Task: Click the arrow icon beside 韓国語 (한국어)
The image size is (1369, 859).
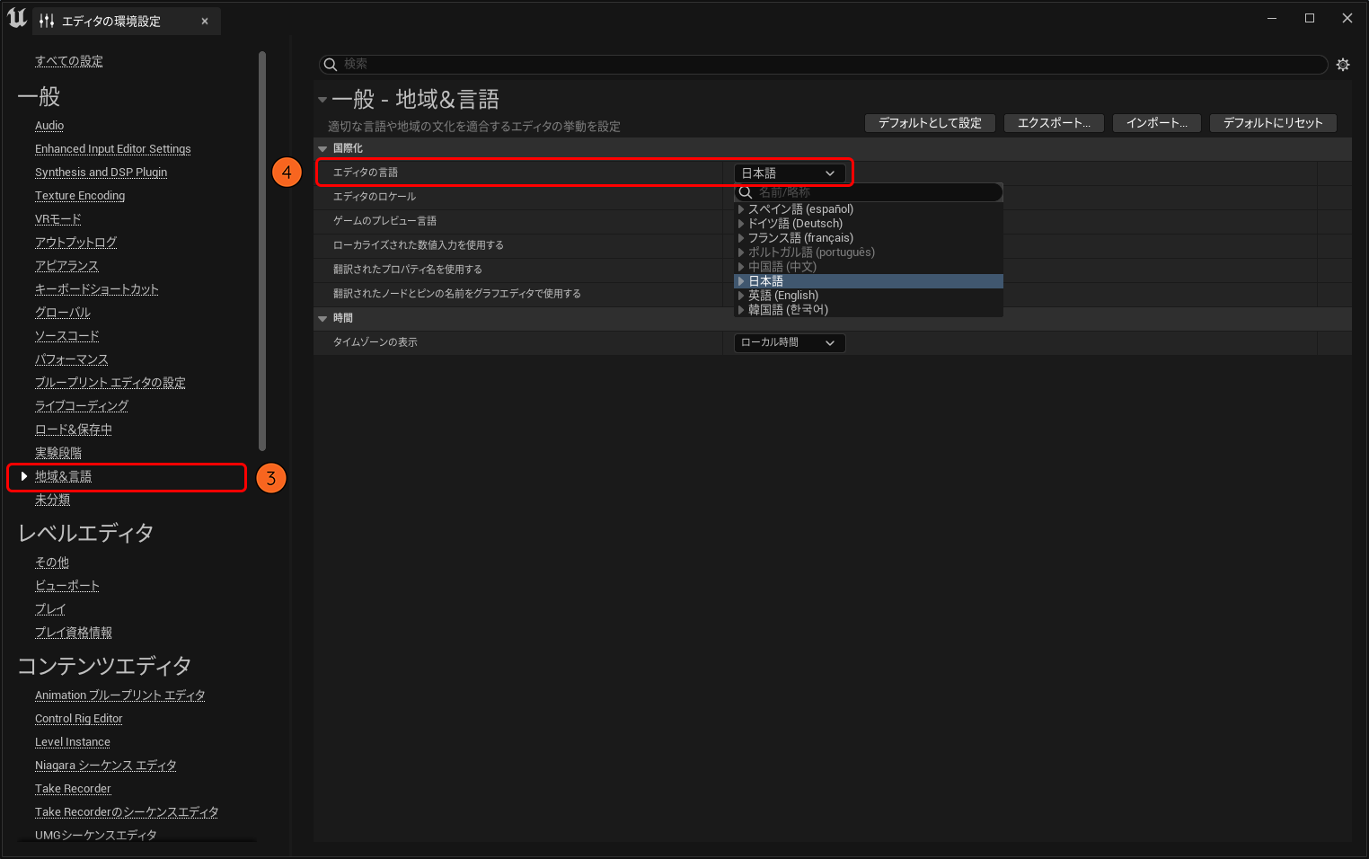Action: click(x=741, y=310)
